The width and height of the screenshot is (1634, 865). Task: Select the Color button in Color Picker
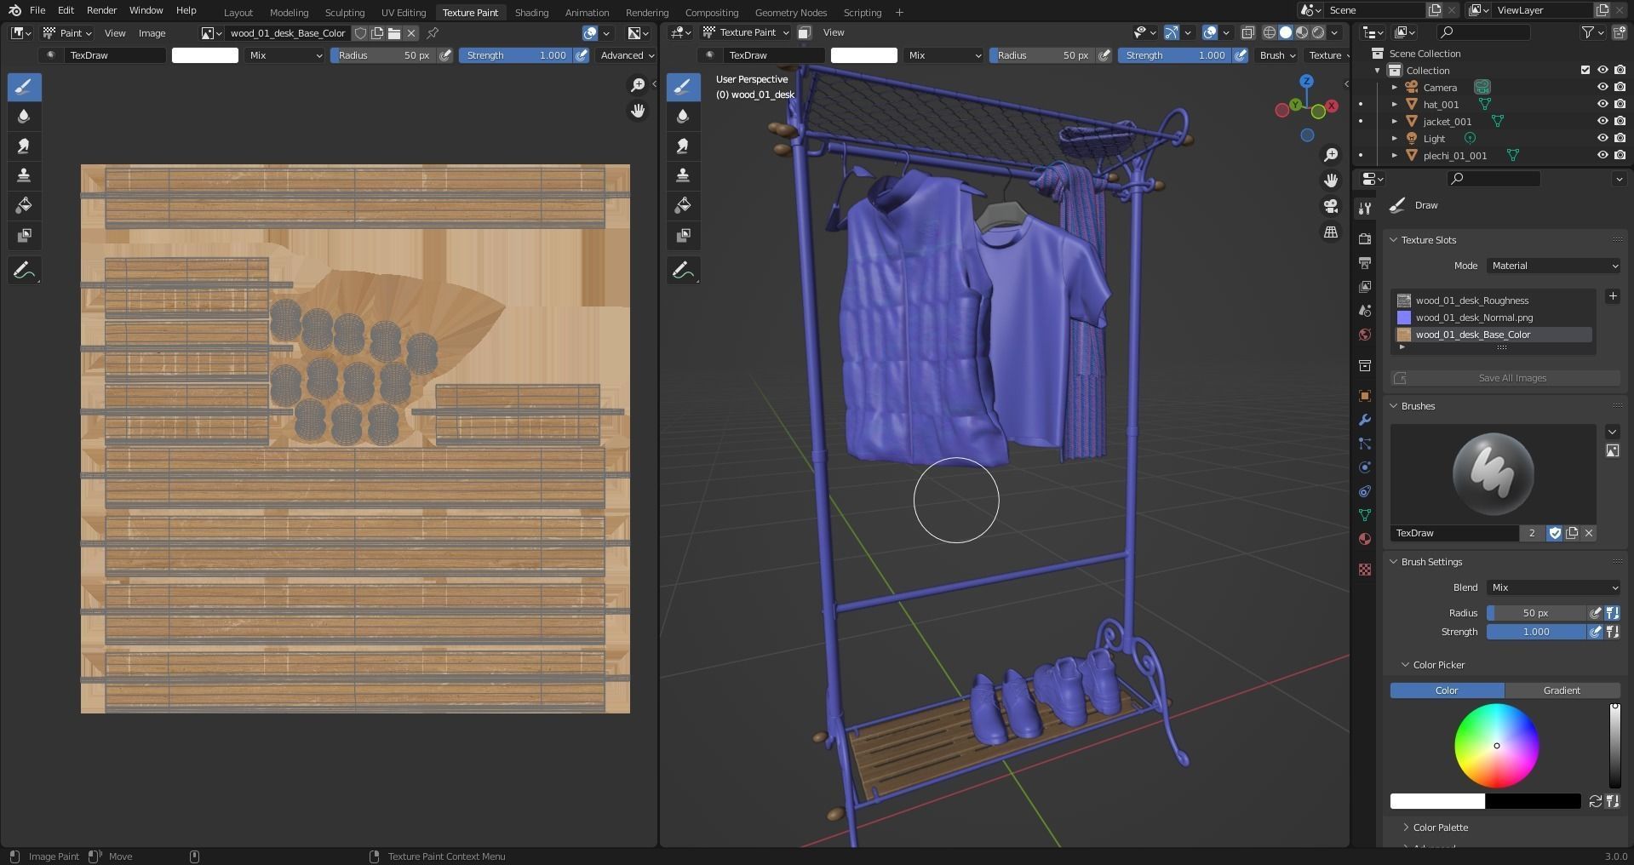pyautogui.click(x=1448, y=690)
